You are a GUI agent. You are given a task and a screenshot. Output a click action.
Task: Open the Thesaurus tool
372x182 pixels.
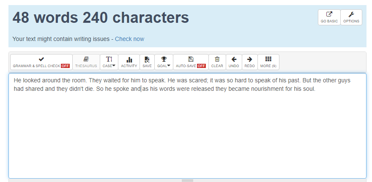[86, 62]
